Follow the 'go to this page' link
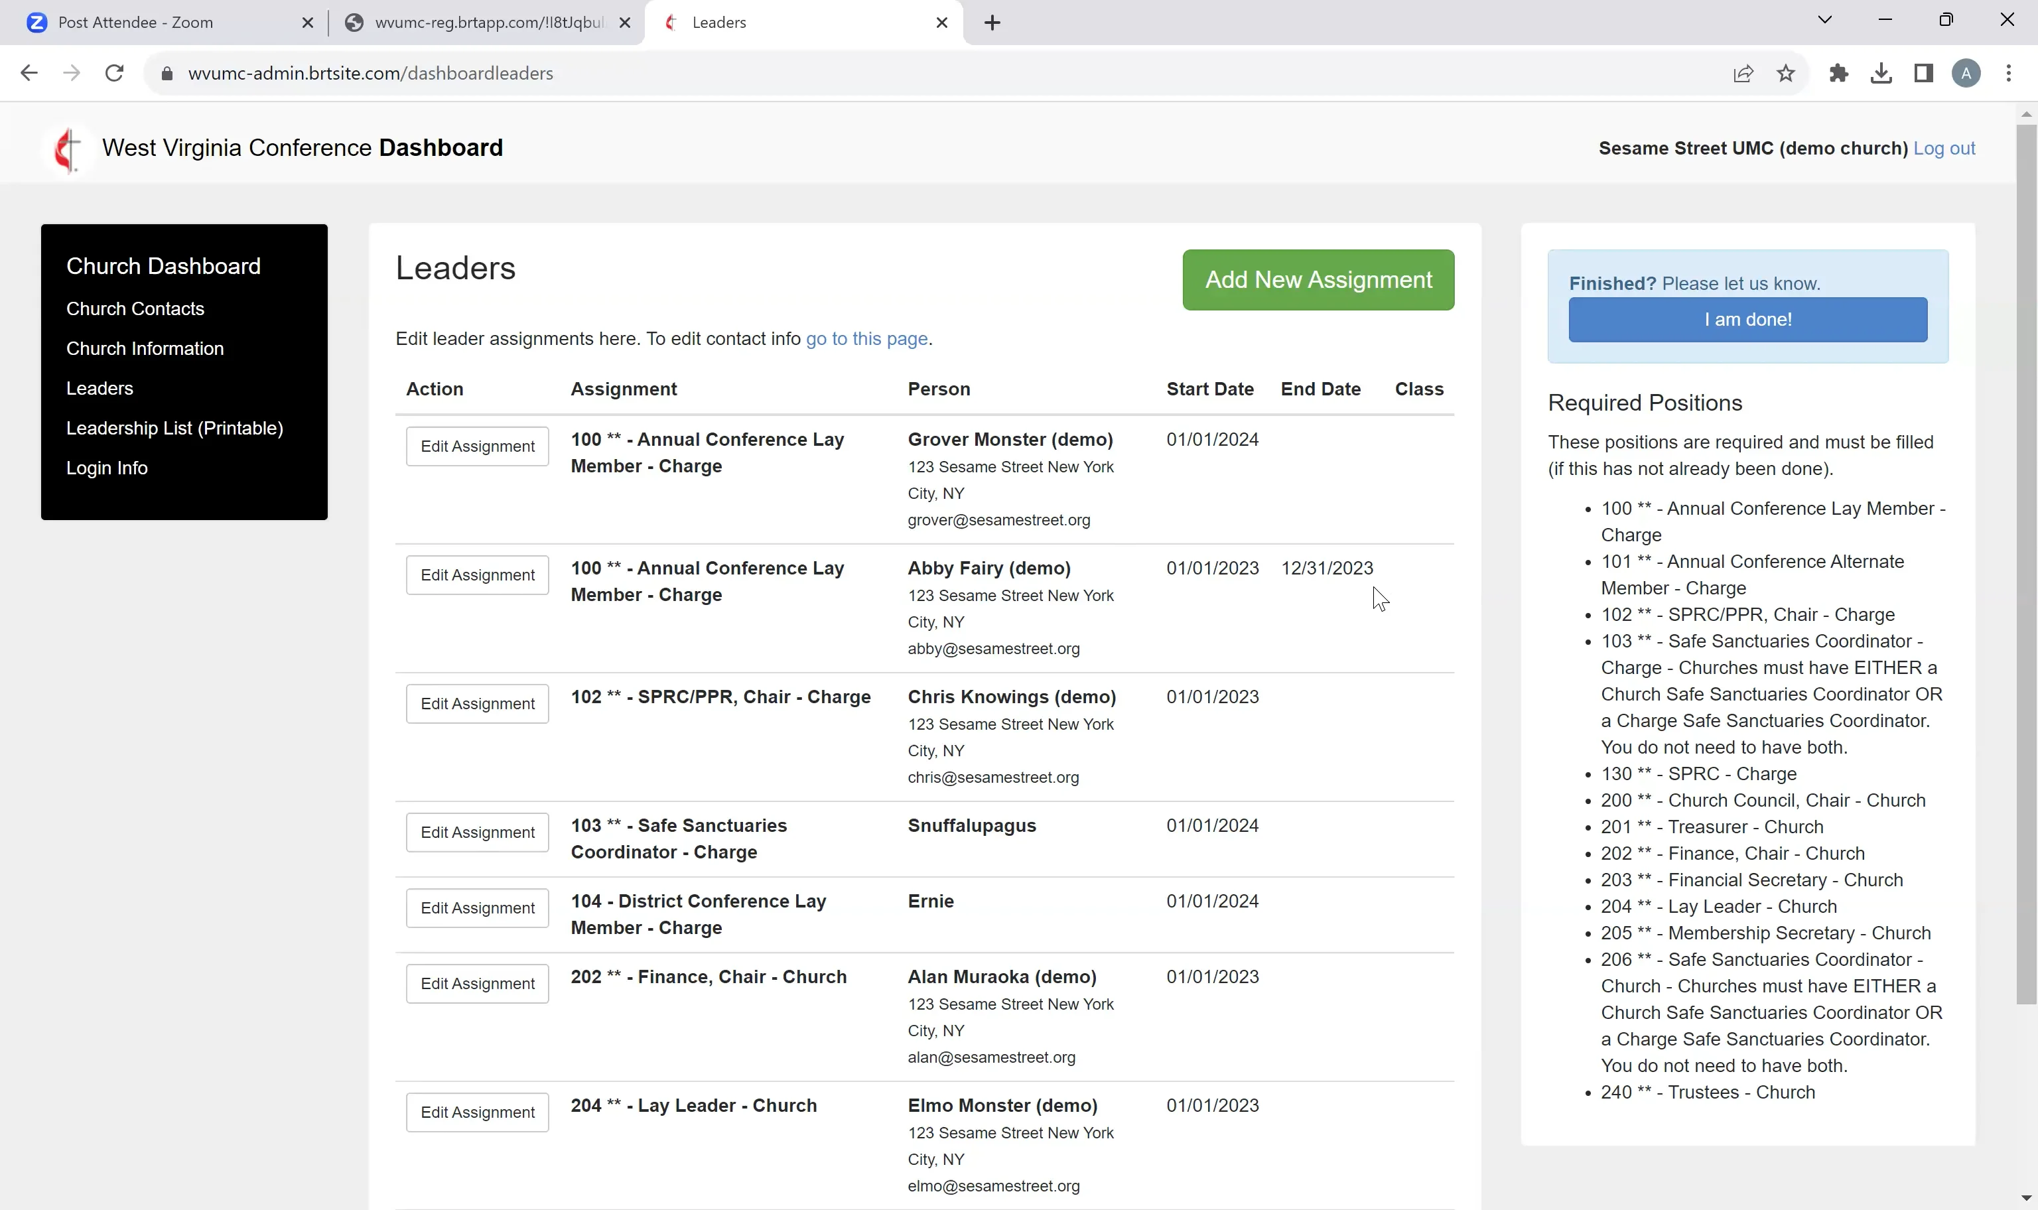The width and height of the screenshot is (2038, 1210). 866,339
